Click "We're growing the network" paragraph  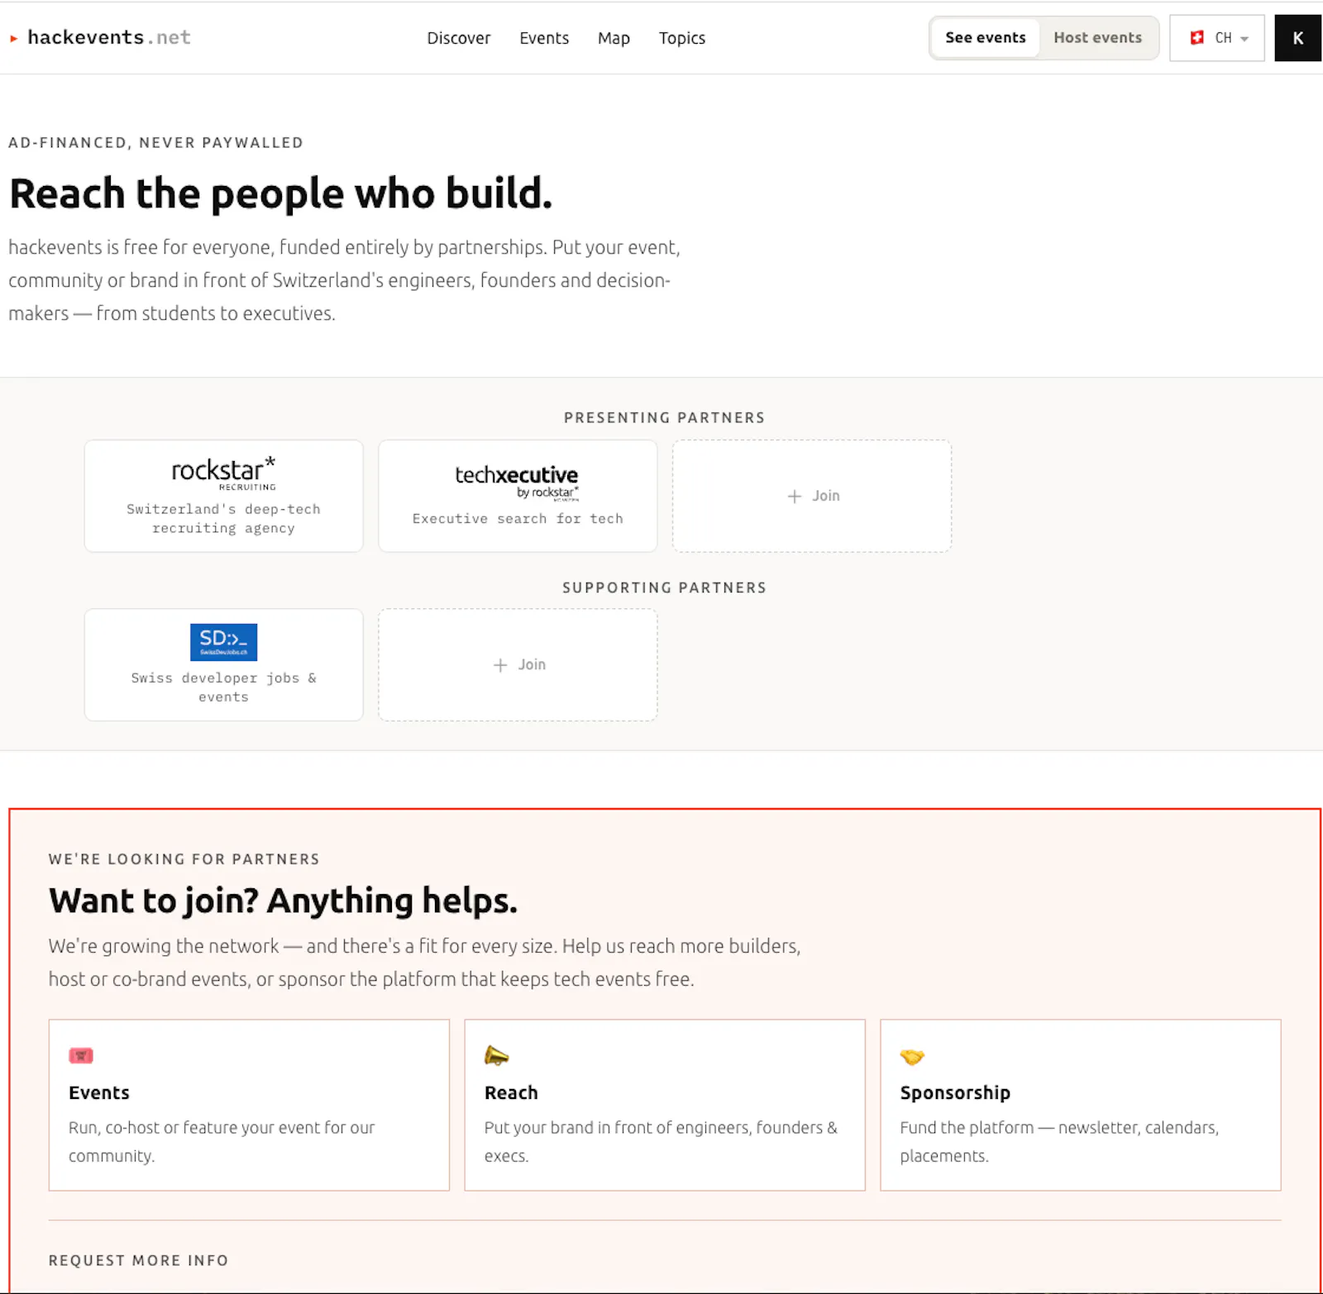[424, 963]
